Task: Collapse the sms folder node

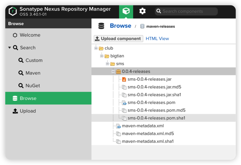Action: tap(108, 64)
